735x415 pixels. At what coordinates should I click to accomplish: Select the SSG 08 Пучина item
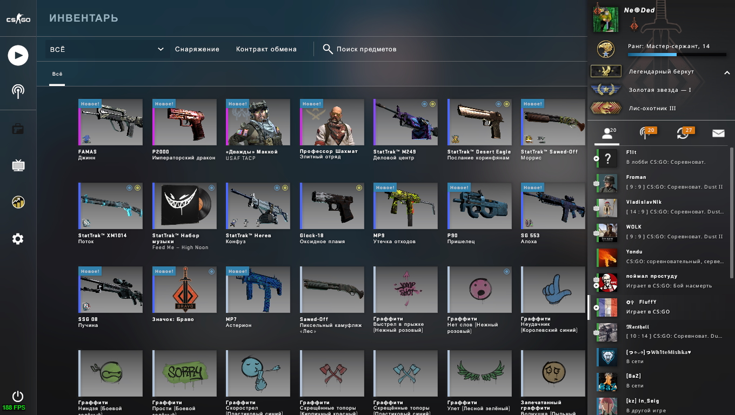(x=111, y=290)
